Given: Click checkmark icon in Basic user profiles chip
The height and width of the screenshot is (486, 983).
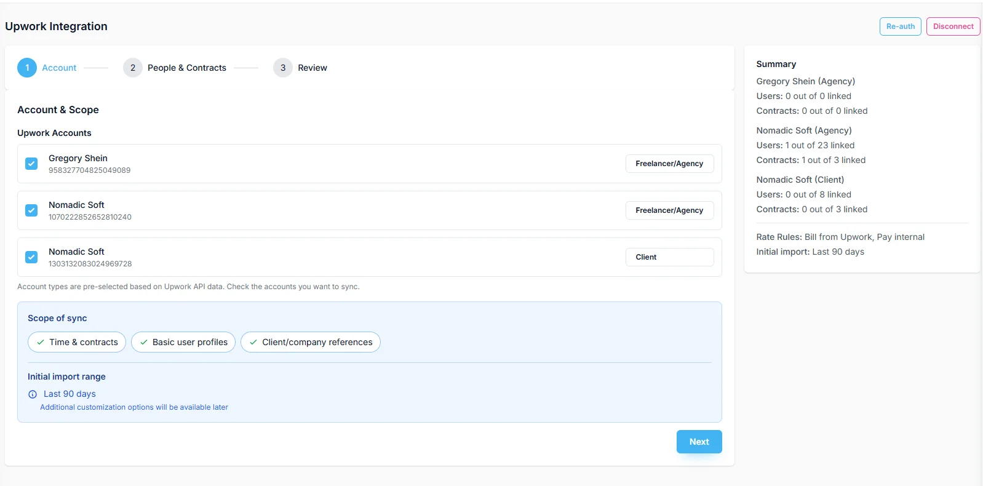Looking at the screenshot, I should pos(144,342).
